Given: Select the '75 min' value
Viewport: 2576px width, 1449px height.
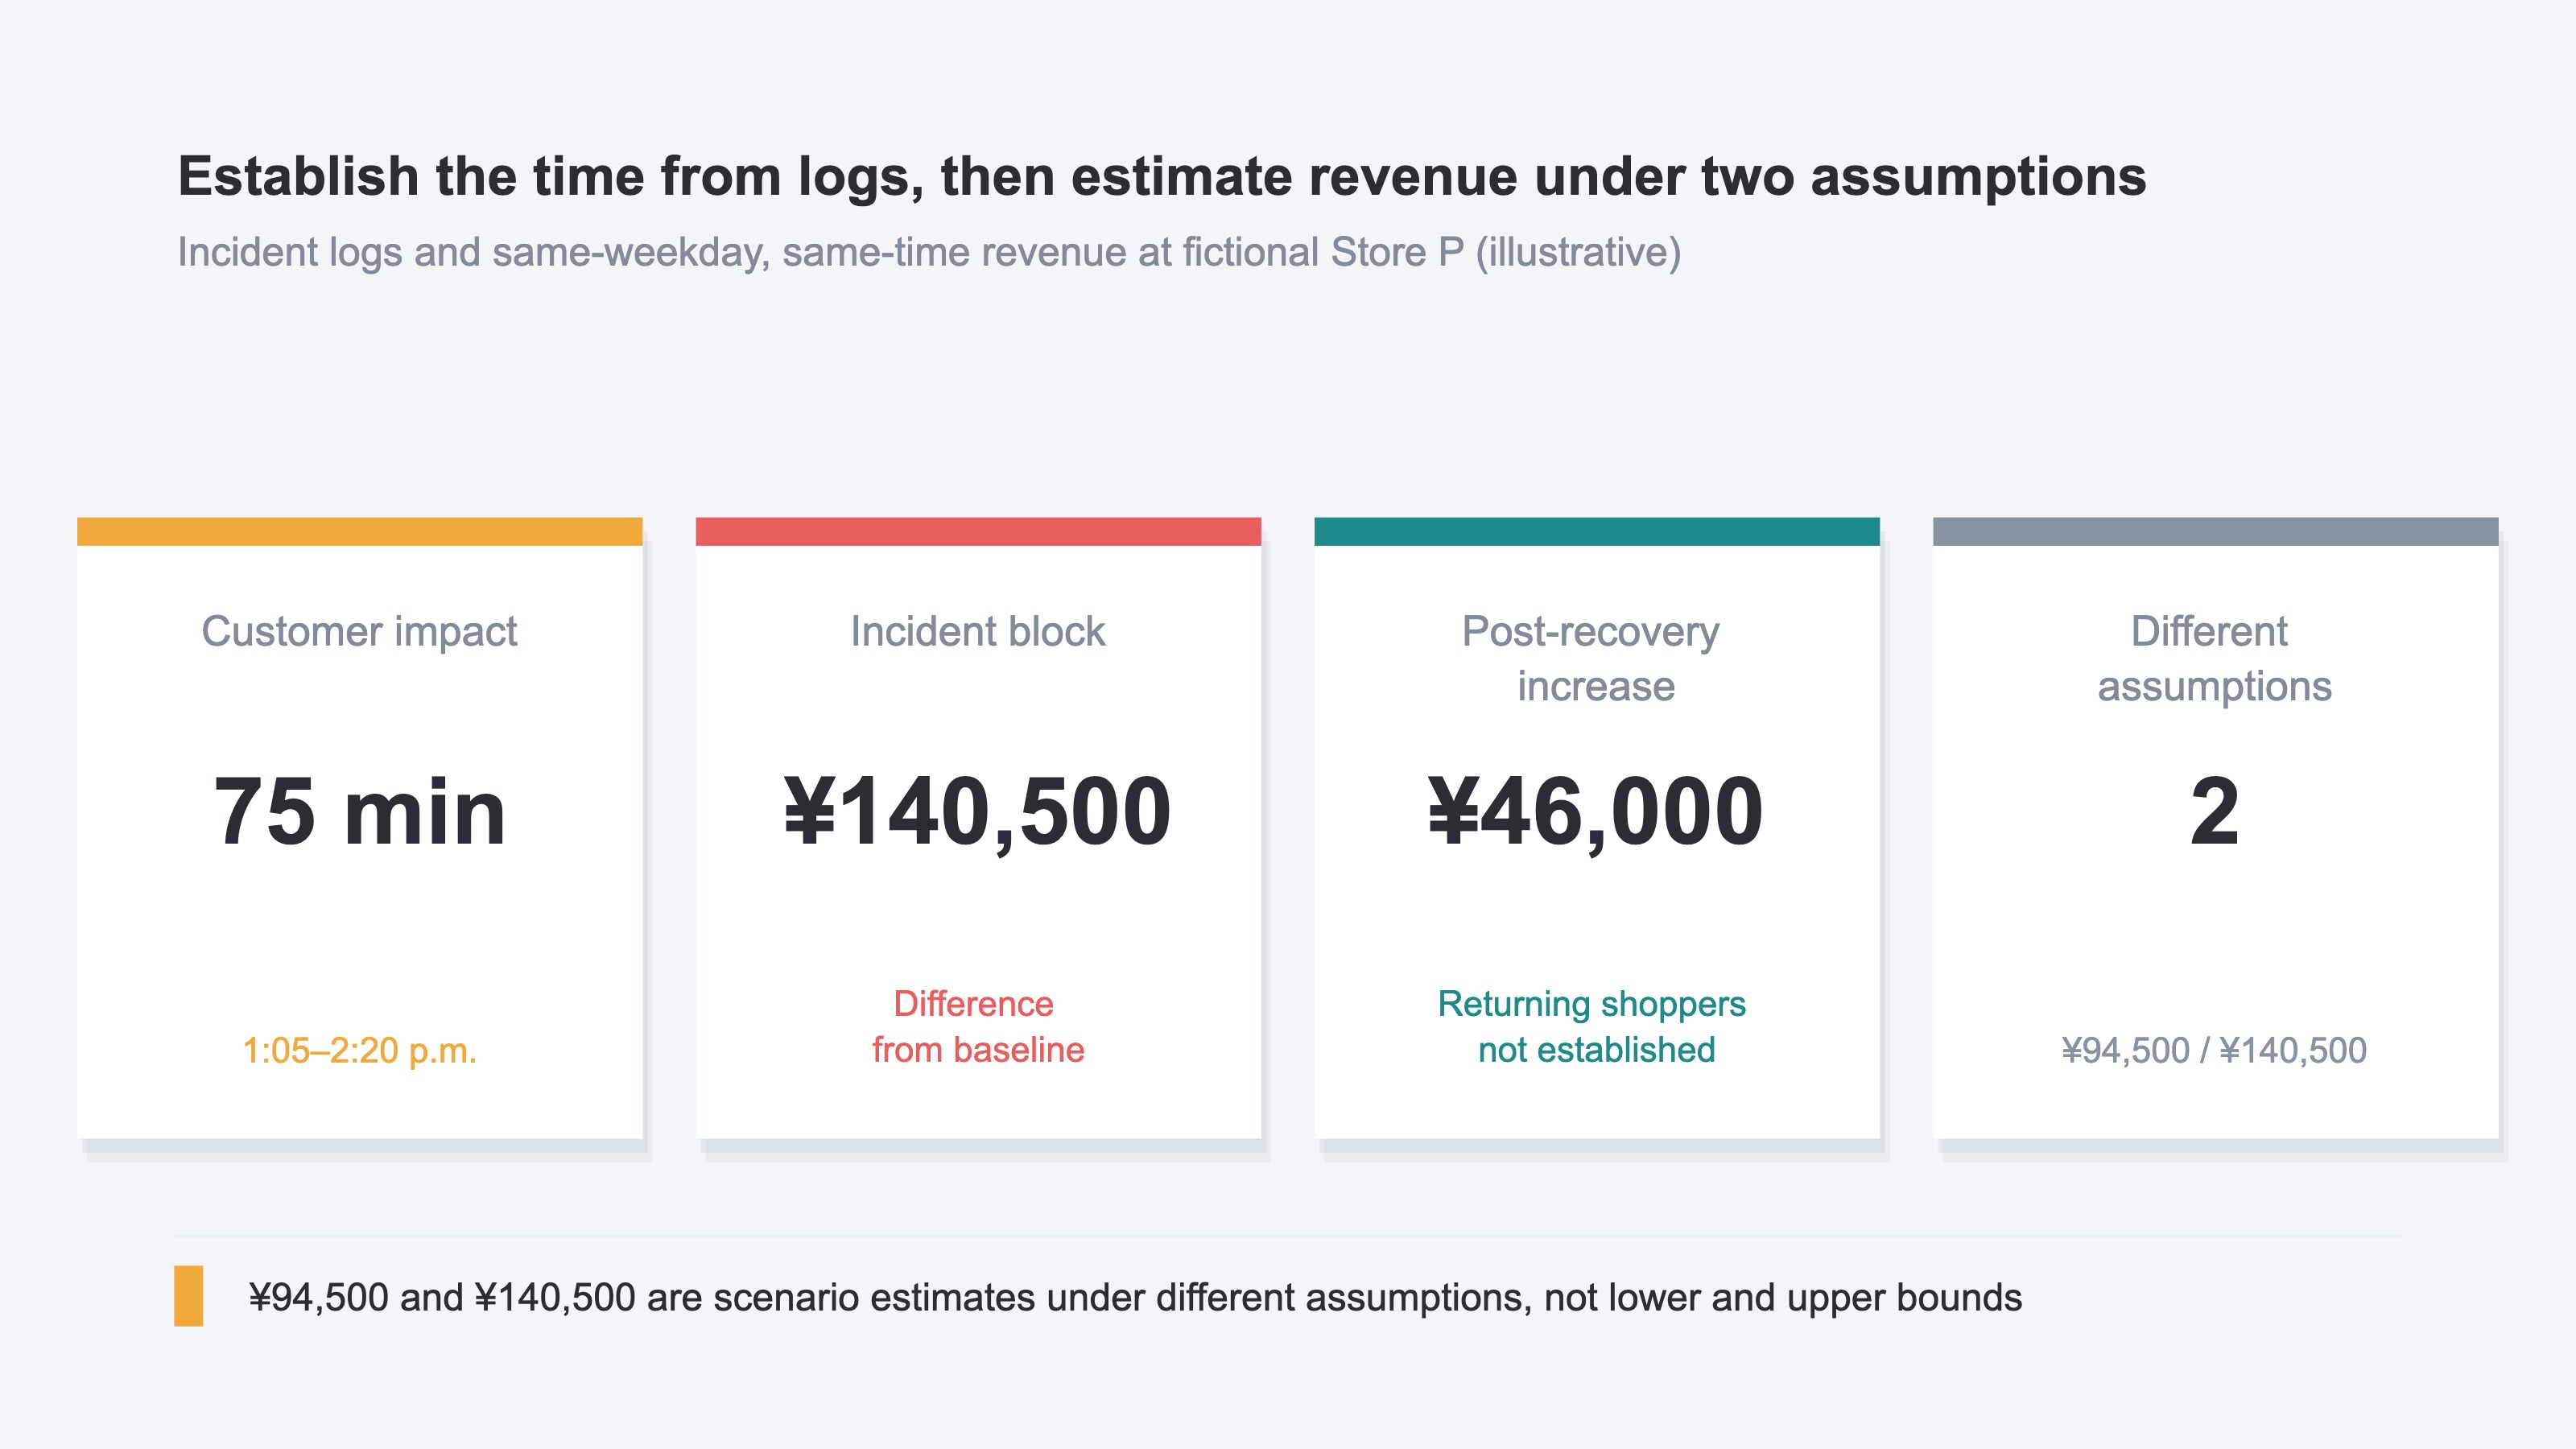Looking at the screenshot, I should tap(359, 811).
